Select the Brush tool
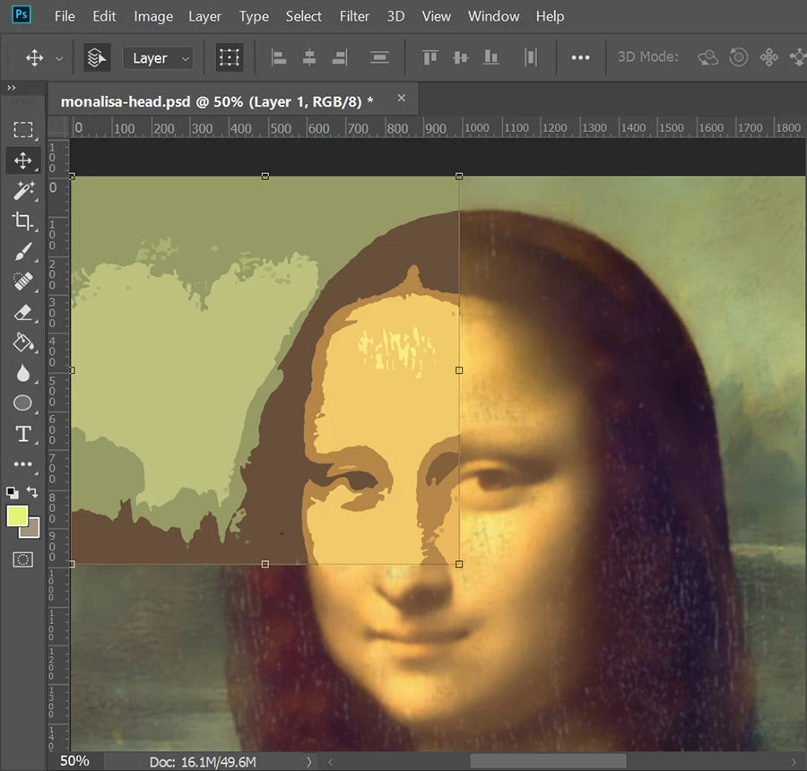 pos(23,252)
